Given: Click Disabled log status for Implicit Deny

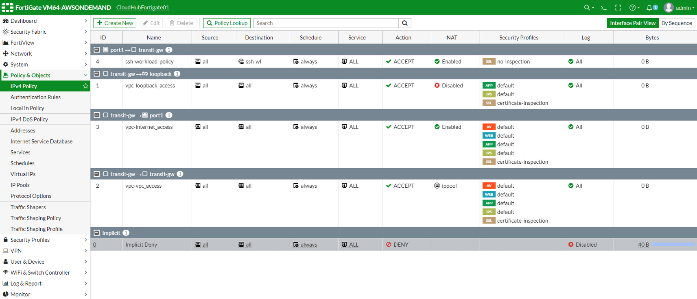Looking at the screenshot, I should click(582, 245).
